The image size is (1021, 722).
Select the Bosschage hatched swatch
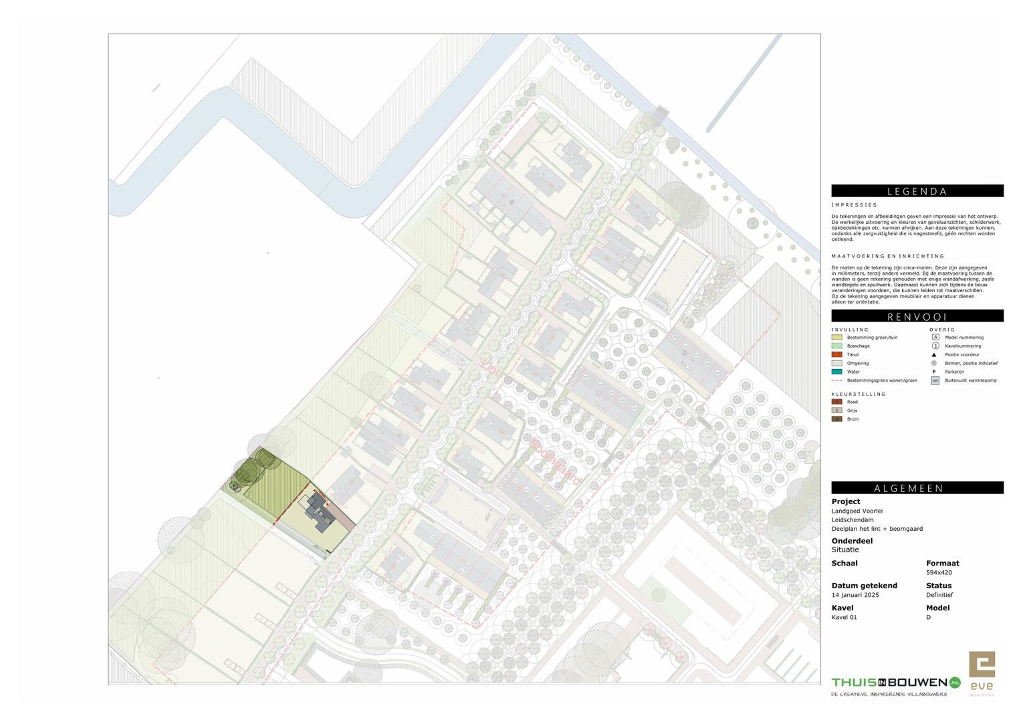[836, 346]
